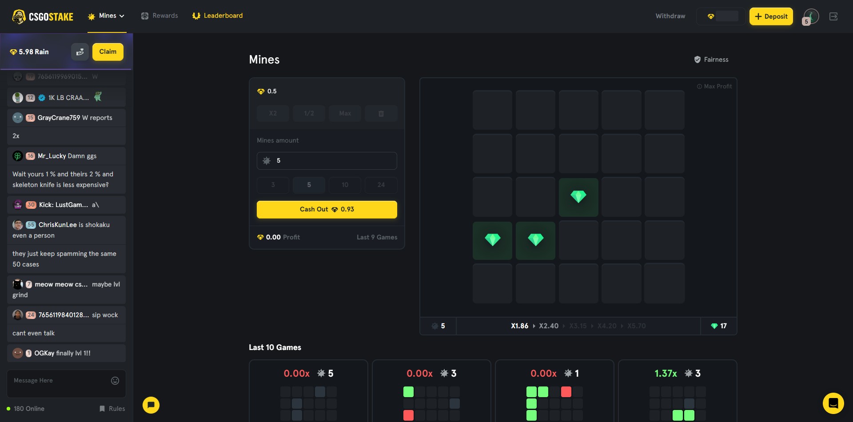Open the 1.37x 3-mines game card
Viewport: 853px width, 422px height.
678,391
